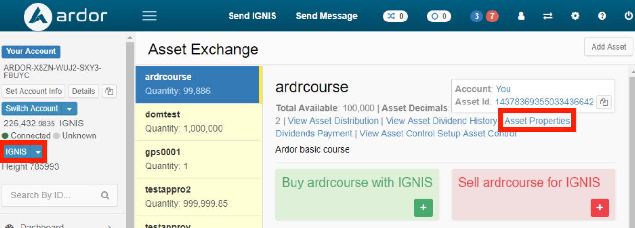Copy account address using copy icon
The height and width of the screenshot is (228, 635).
pos(109,92)
